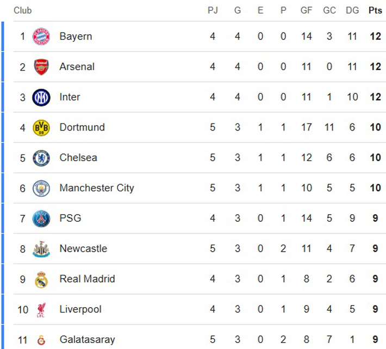Click the GF goals-for column header
This screenshot has width=386, height=349.
pyautogui.click(x=306, y=10)
